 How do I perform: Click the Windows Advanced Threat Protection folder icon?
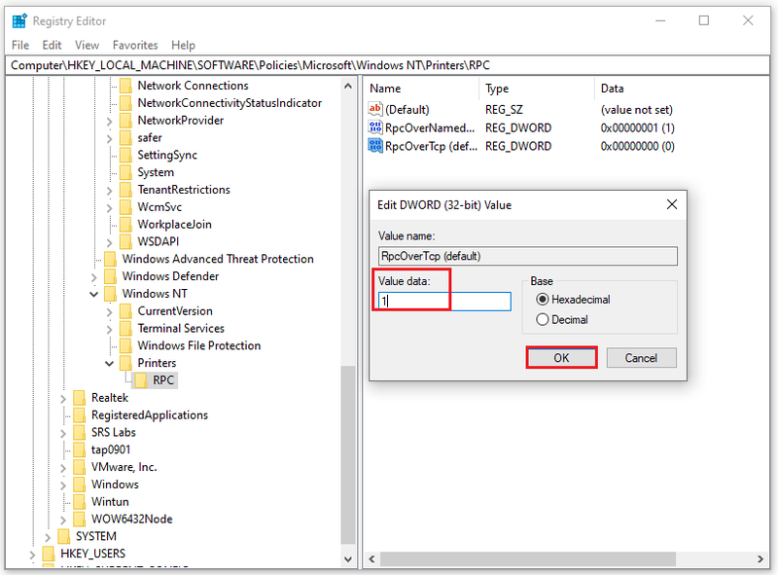111,259
